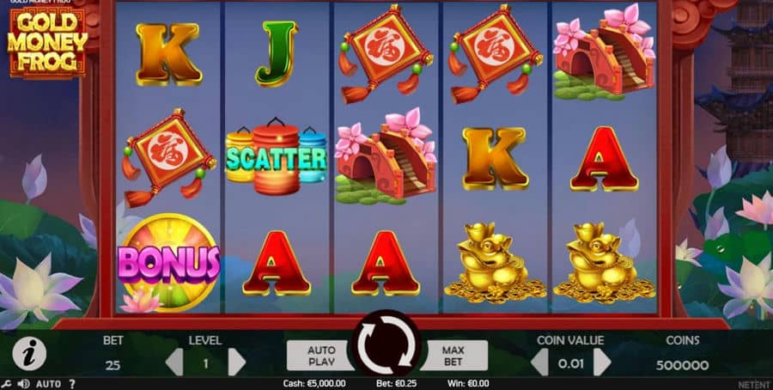Viewport: 773px width, 390px height.
Task: Open the paytable info icon
Action: point(29,354)
